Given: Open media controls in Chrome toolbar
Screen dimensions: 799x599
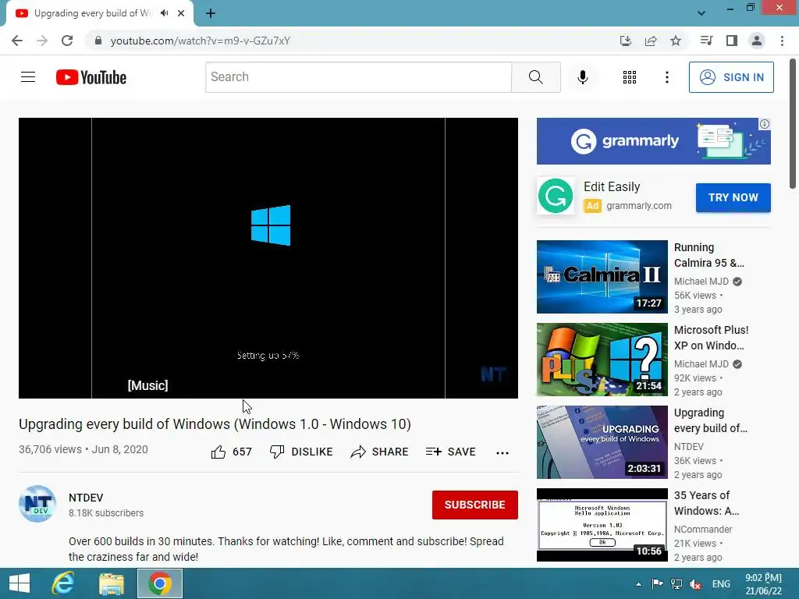Looking at the screenshot, I should [x=706, y=41].
